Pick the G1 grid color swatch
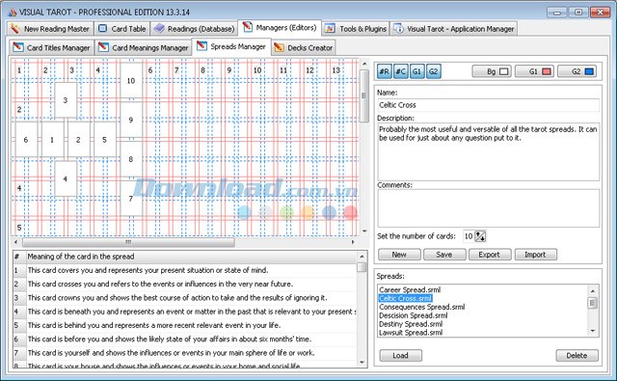The image size is (617, 381). tap(534, 71)
